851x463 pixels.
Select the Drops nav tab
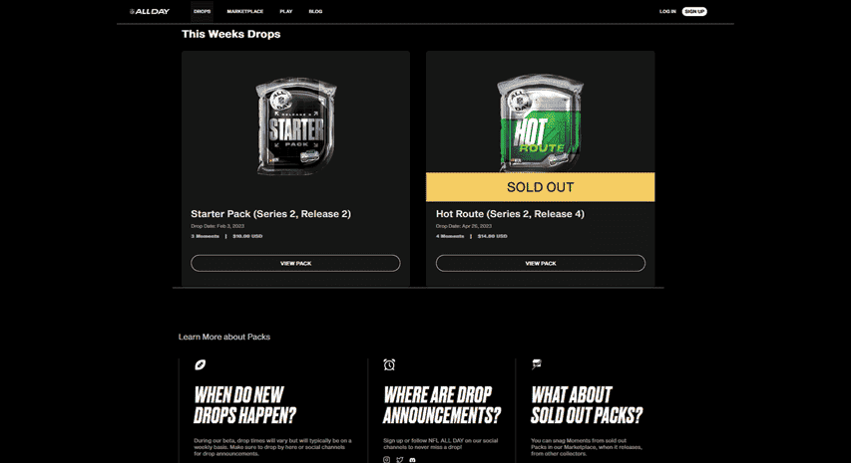click(202, 11)
